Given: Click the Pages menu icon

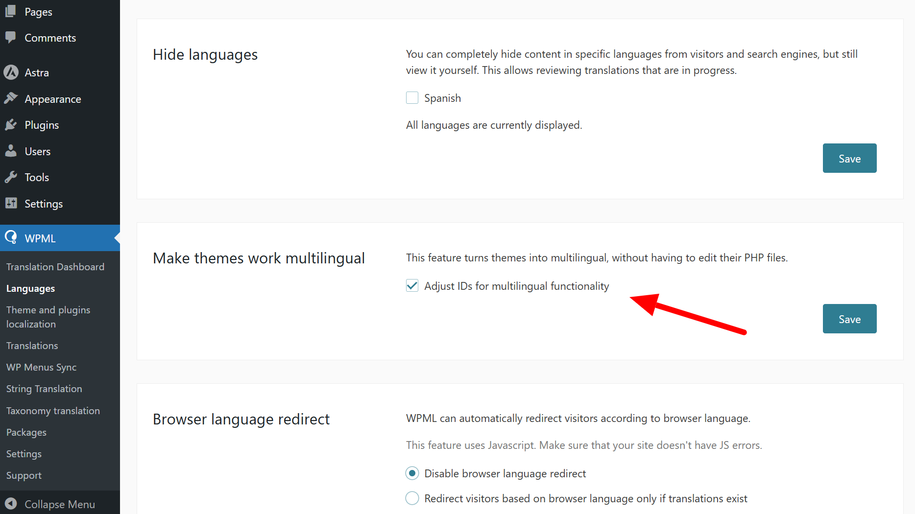Looking at the screenshot, I should pos(11,11).
